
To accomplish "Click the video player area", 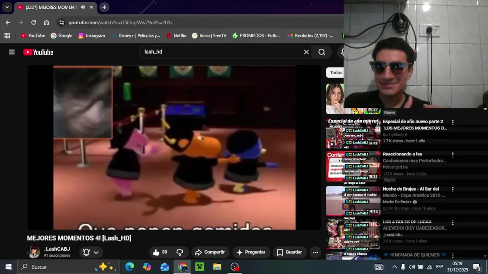I will [174, 147].
